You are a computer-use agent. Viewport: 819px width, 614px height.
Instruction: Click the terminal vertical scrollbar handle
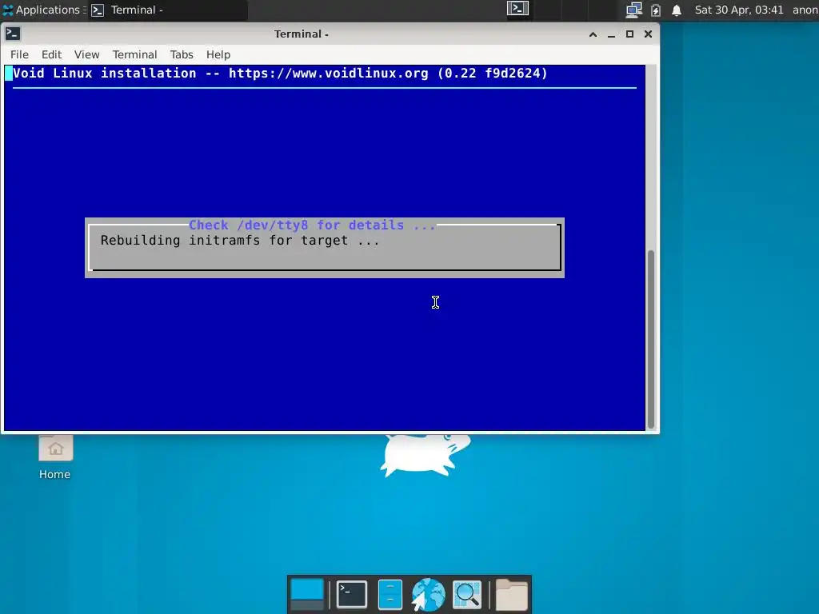click(x=651, y=339)
